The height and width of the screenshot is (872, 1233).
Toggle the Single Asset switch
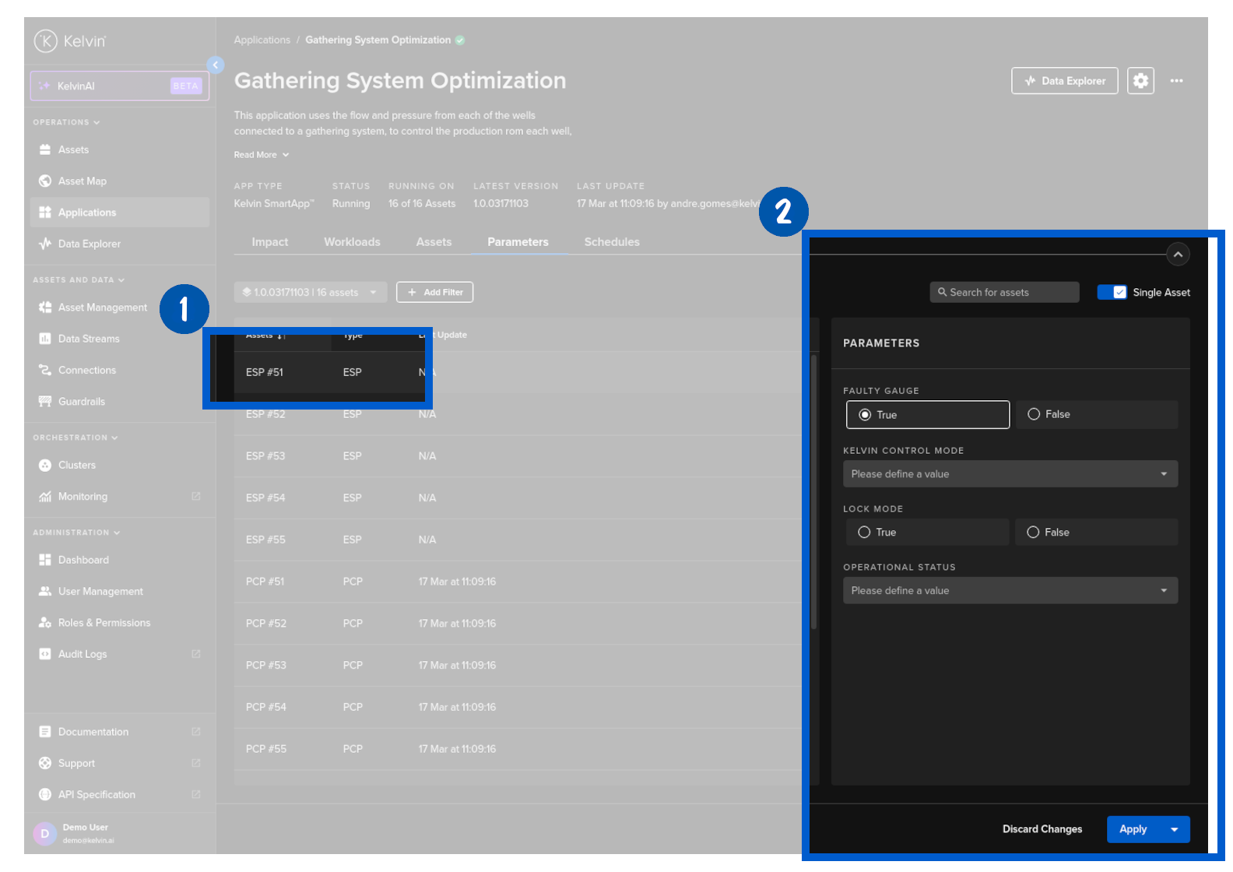coord(1112,293)
